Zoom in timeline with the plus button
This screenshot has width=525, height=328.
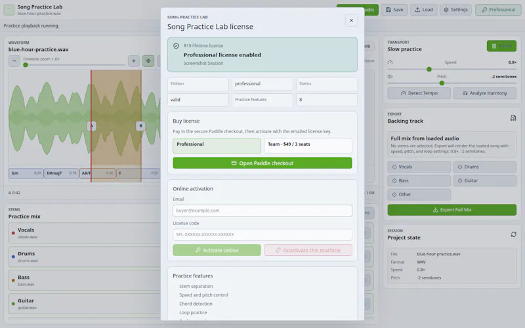134,61
